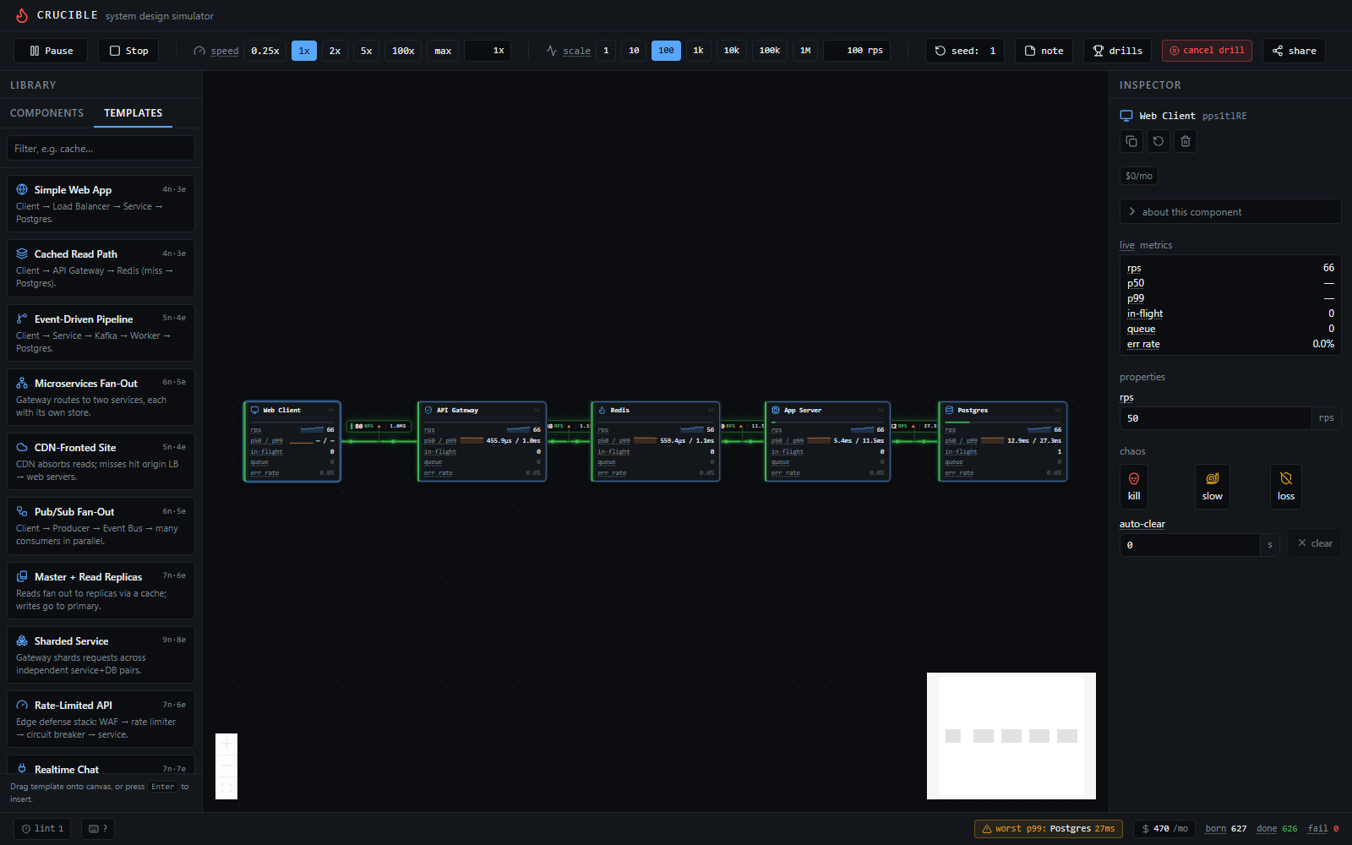Select the Rate-Limited API template

[101, 719]
